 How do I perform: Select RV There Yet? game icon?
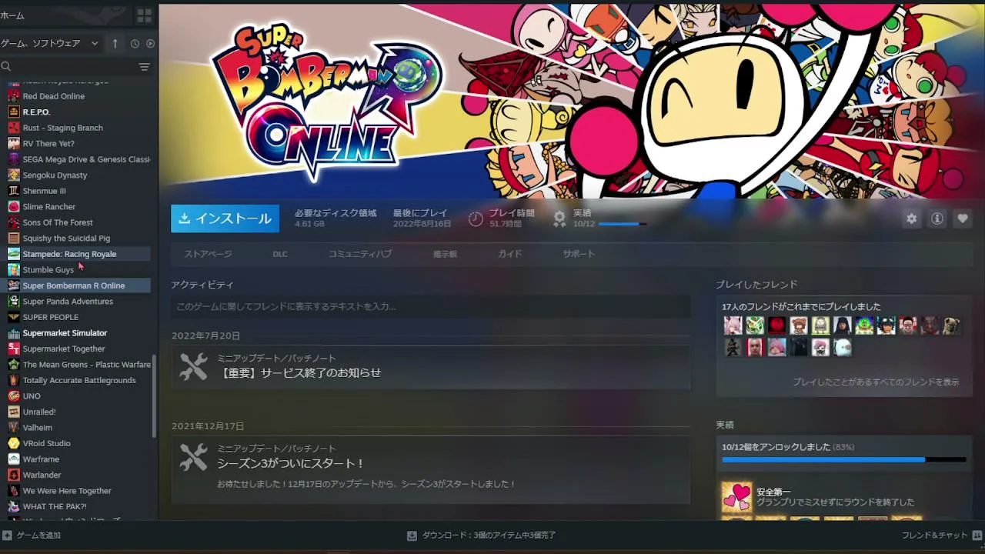pyautogui.click(x=13, y=144)
